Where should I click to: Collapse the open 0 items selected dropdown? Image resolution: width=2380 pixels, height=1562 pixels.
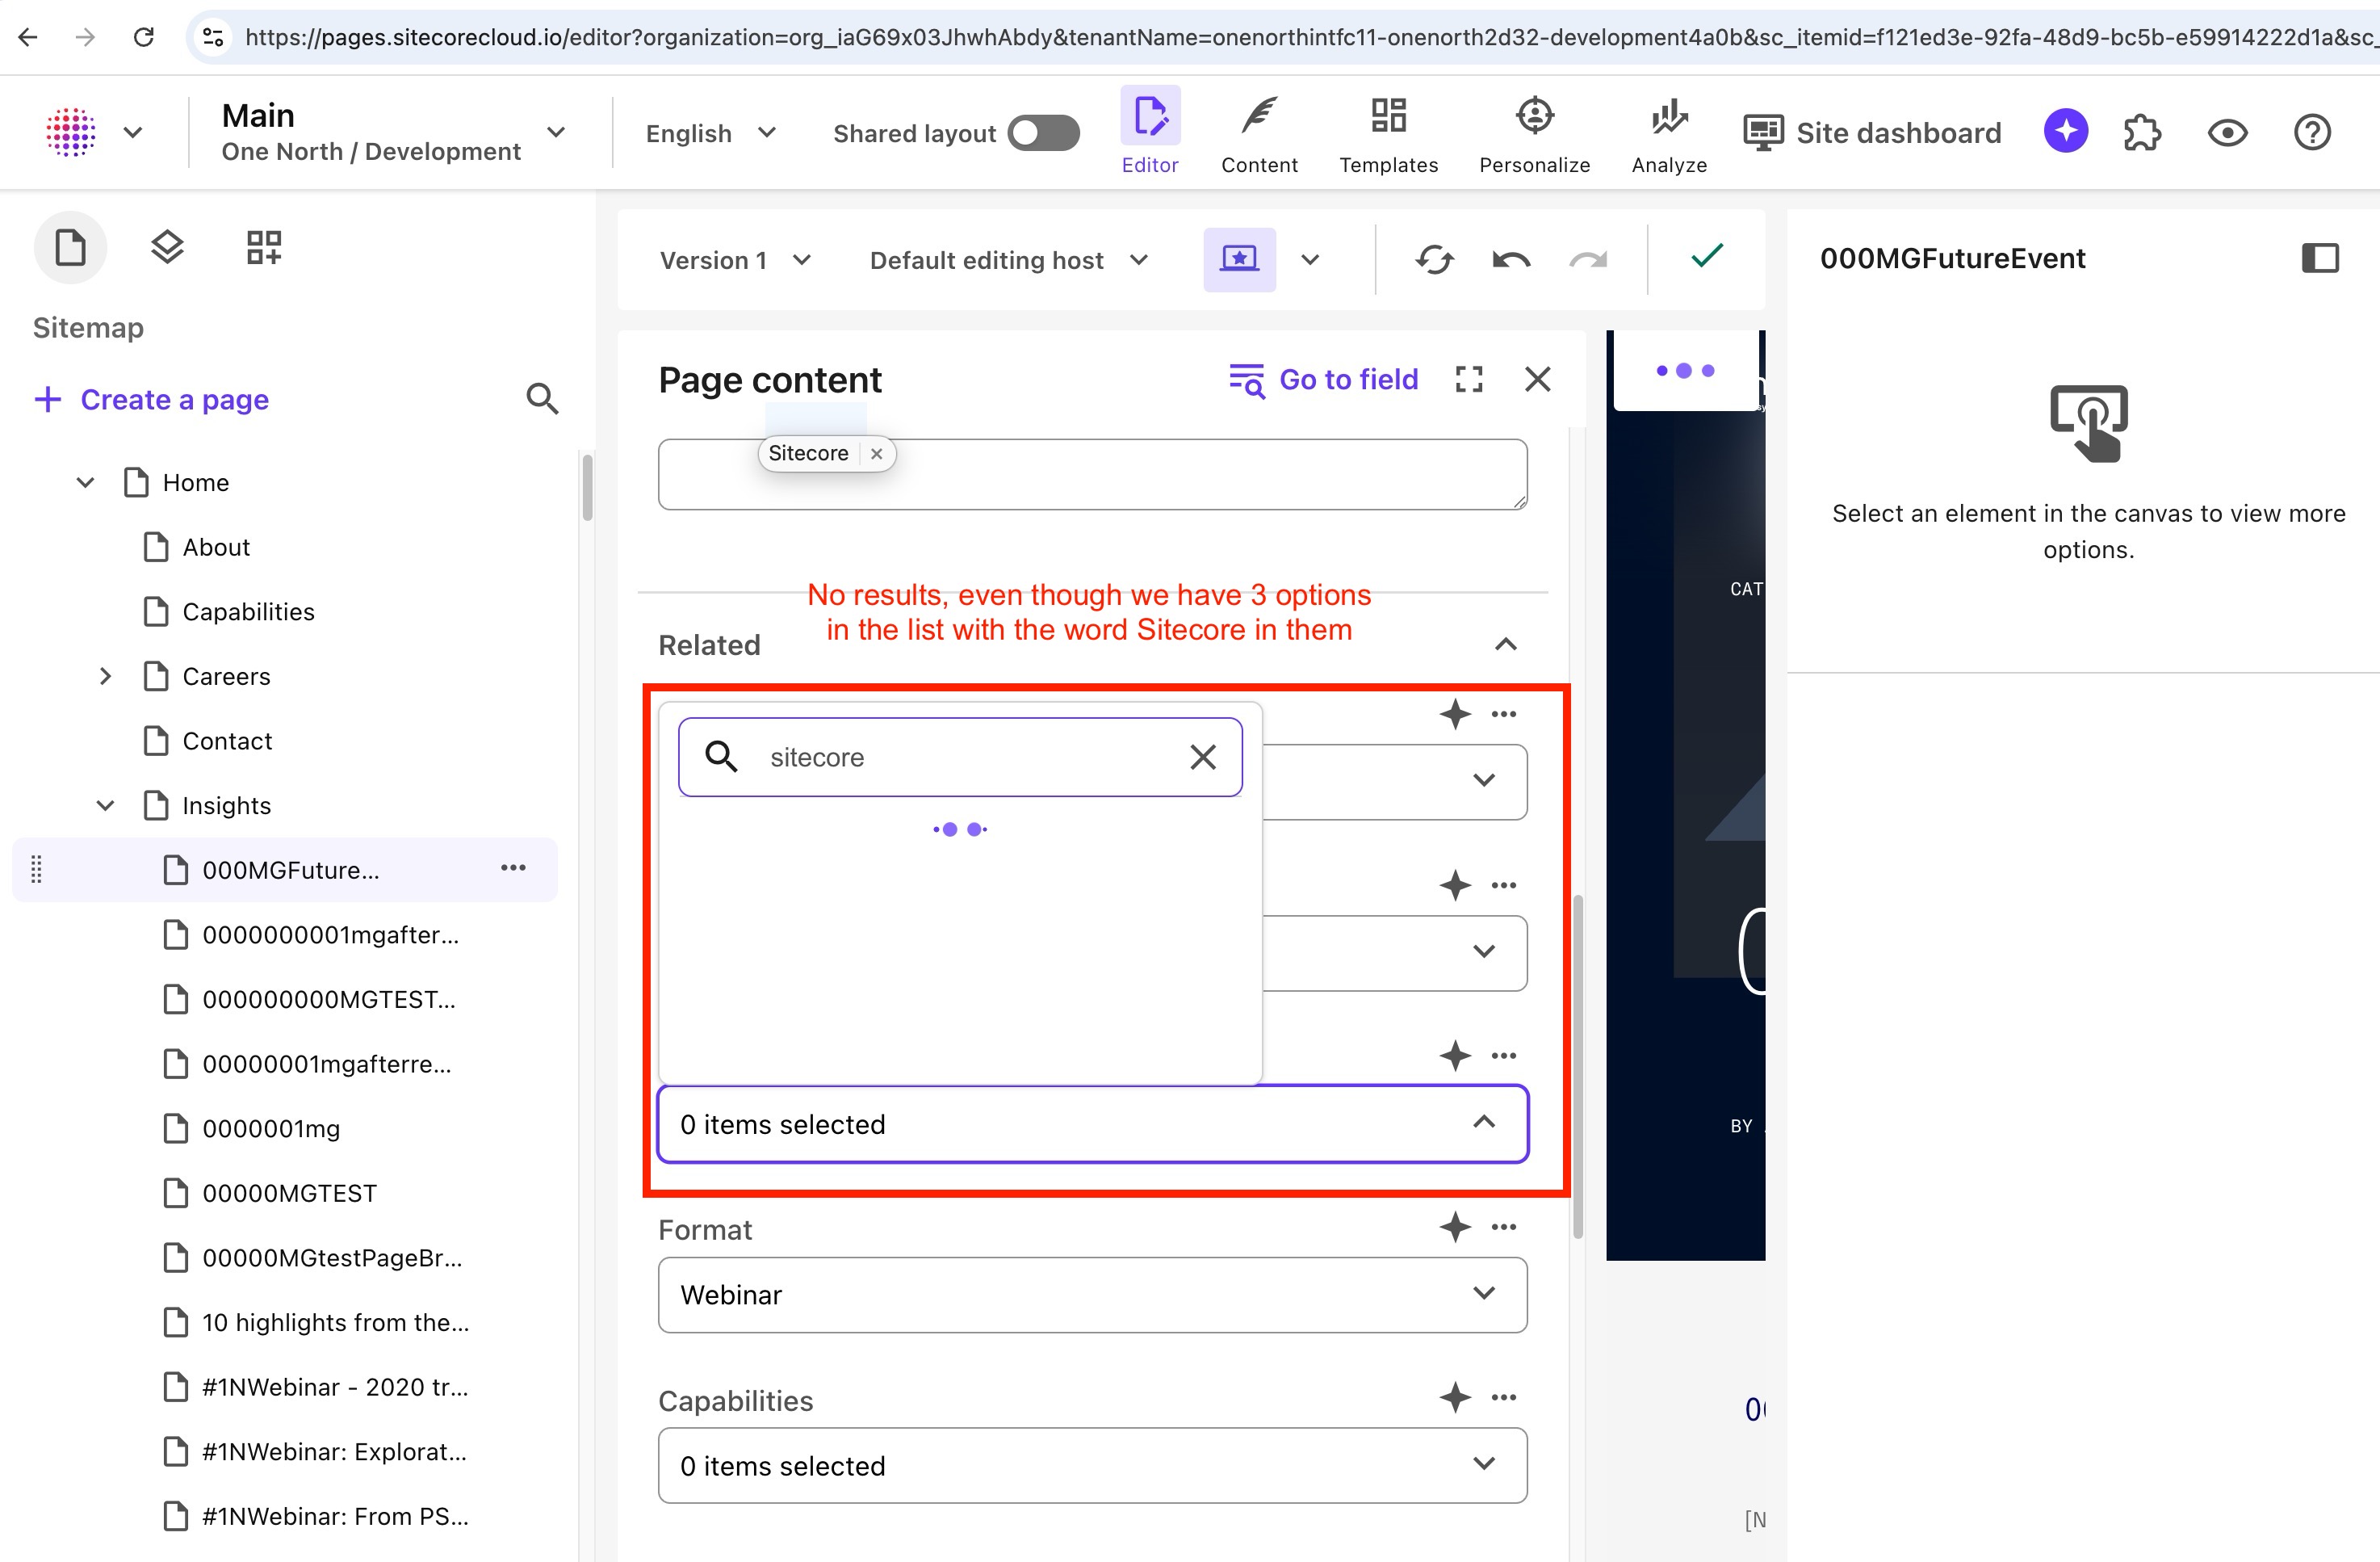click(1092, 1123)
